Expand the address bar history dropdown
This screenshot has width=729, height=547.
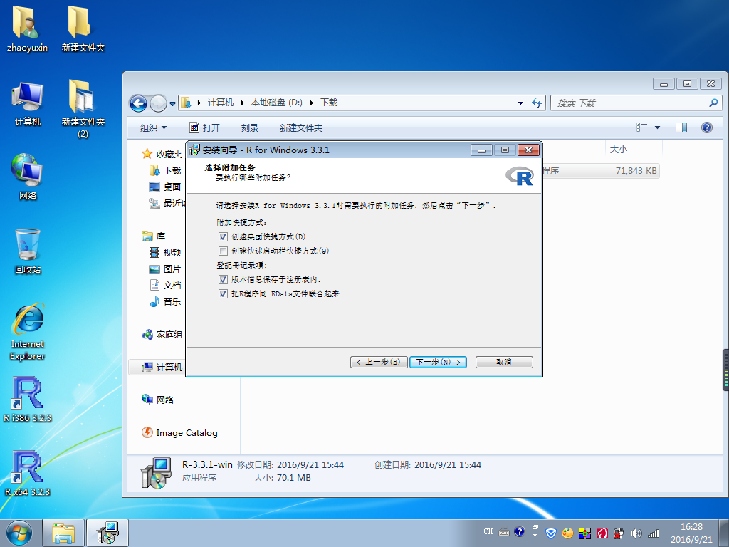coord(520,103)
